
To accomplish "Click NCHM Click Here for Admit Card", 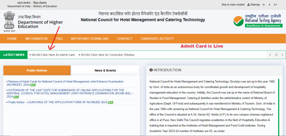I will (53, 55).
